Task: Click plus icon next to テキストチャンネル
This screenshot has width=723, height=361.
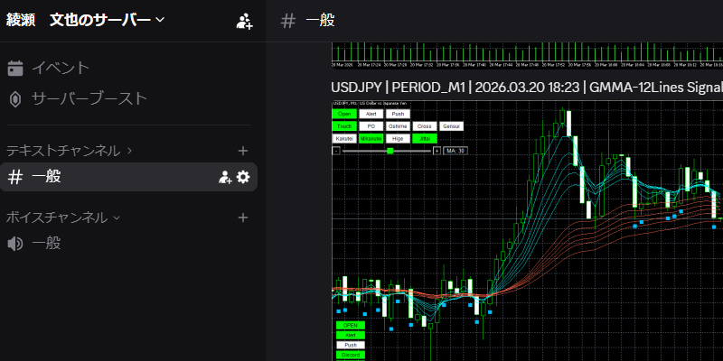Action: (242, 151)
